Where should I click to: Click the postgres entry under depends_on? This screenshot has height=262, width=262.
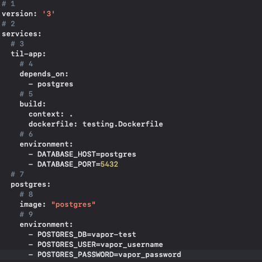[x=55, y=84]
